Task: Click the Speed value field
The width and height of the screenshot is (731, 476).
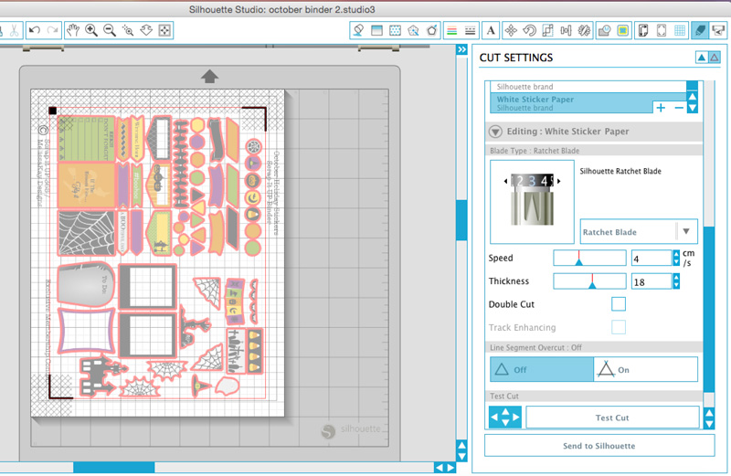Action: pos(652,258)
